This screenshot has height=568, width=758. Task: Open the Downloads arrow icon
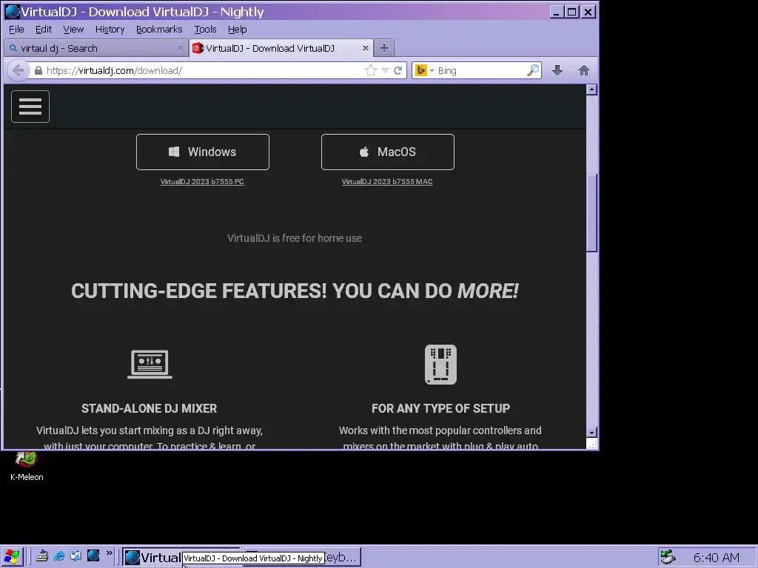[x=557, y=70]
